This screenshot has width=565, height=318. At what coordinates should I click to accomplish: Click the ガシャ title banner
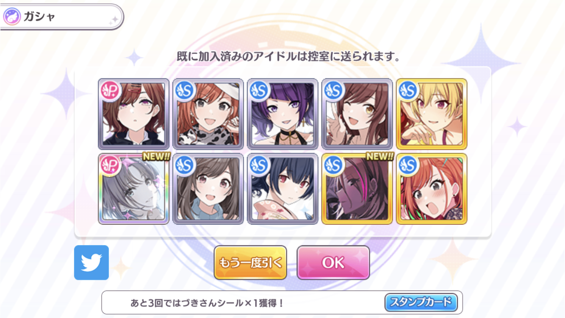point(61,17)
